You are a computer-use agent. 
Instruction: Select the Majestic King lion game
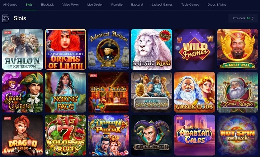[152, 49]
